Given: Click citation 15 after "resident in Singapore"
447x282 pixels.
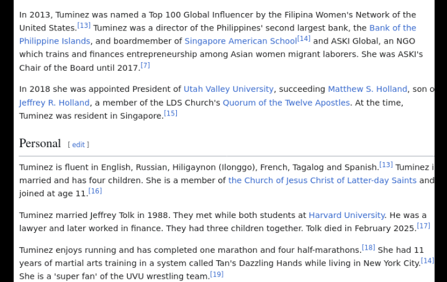Looking at the screenshot, I should [170, 113].
